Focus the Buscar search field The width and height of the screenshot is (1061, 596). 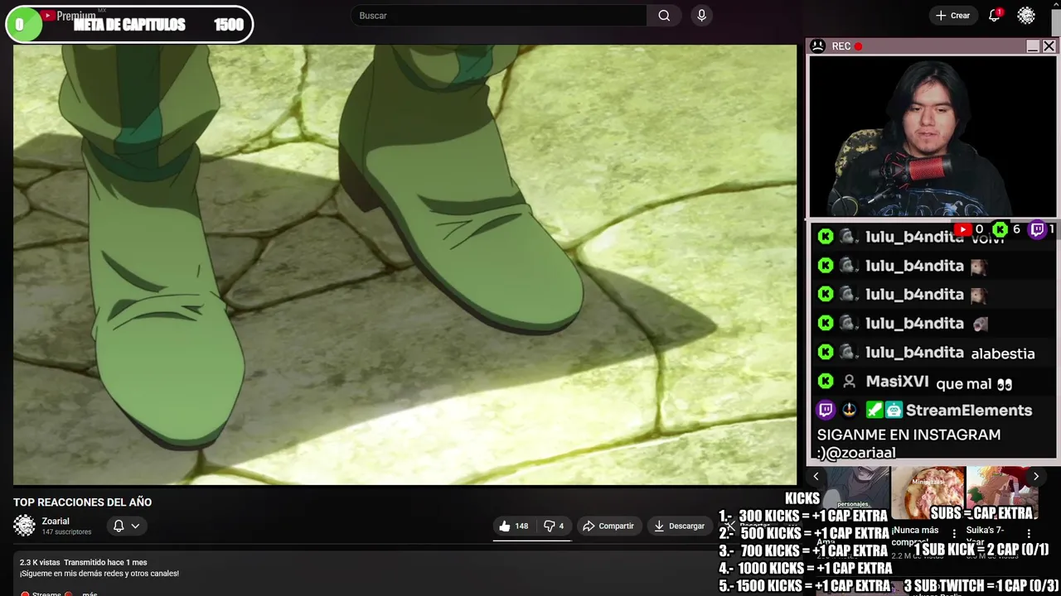(499, 16)
